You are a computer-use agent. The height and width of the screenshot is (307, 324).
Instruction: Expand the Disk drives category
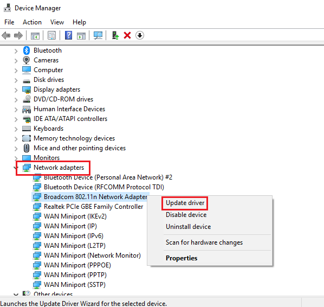[16, 80]
